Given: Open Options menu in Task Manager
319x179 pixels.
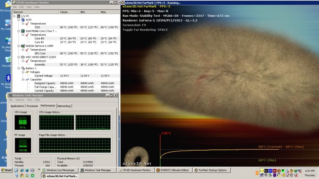Looking at the screenshot, I should tap(20, 100).
